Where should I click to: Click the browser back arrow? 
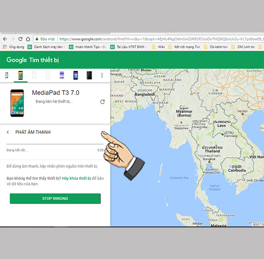point(5,39)
